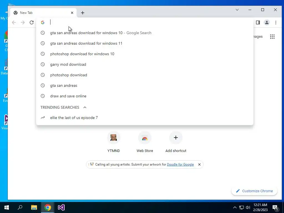Click the clock icon beside garry mod download
Screen dimensions: 284x213
(42, 64)
